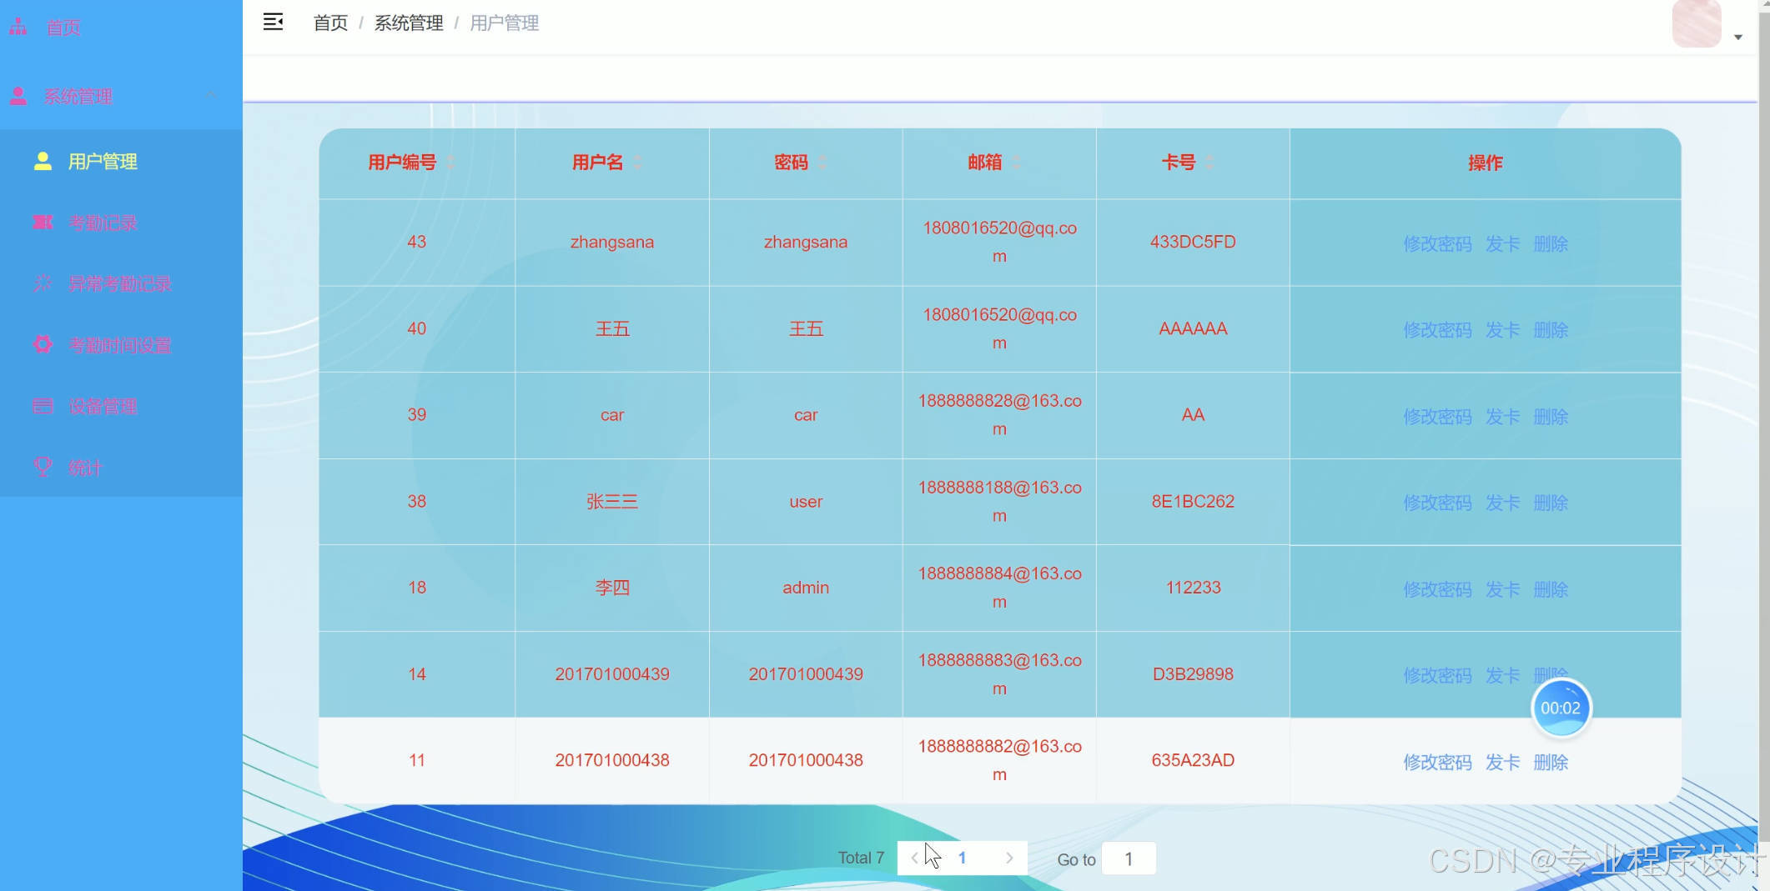This screenshot has width=1770, height=891.
Task: Click card number 635A23AD
Action: [x=1193, y=760]
